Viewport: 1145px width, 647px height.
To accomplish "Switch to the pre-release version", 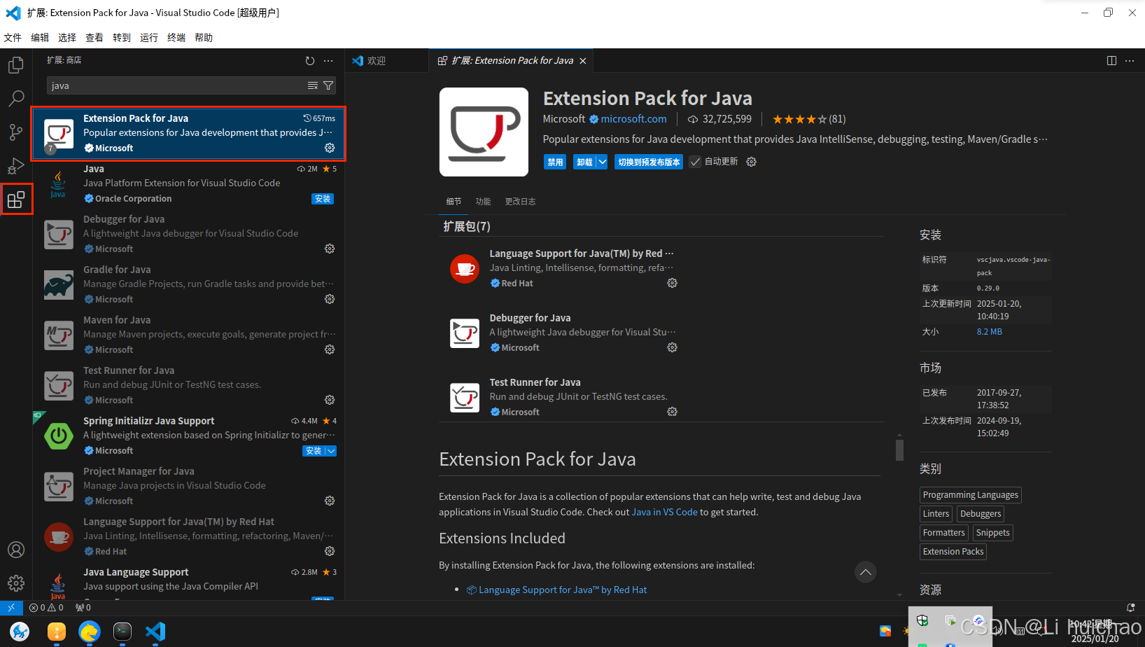I will pyautogui.click(x=649, y=162).
